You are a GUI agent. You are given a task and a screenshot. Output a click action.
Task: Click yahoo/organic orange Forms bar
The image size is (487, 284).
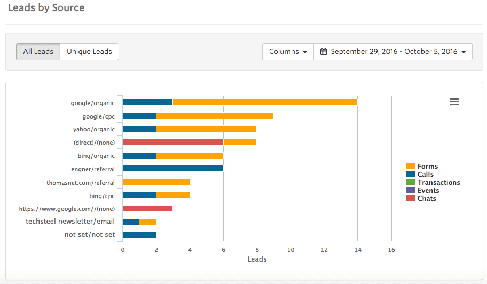[x=206, y=129]
